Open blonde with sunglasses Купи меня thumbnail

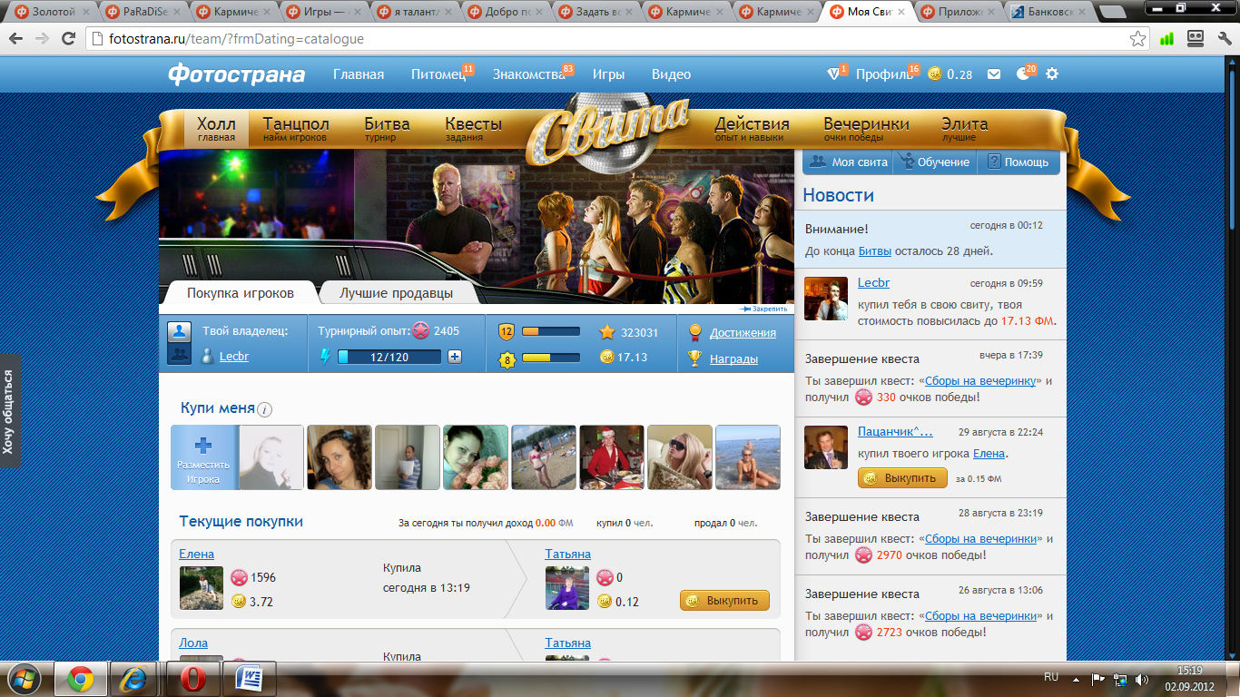(680, 457)
